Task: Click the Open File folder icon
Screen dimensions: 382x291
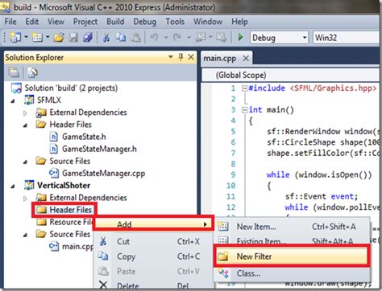Action: 59,38
